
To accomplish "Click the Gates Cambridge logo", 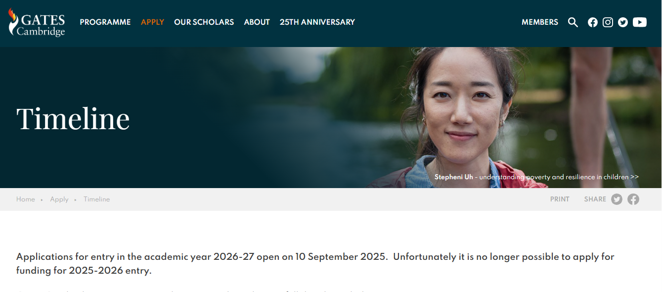I will 37,23.
